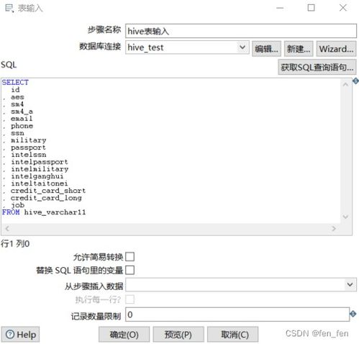Open the hive_test database connection dropdown
Image resolution: width=359 pixels, height=344 pixels.
click(242, 47)
